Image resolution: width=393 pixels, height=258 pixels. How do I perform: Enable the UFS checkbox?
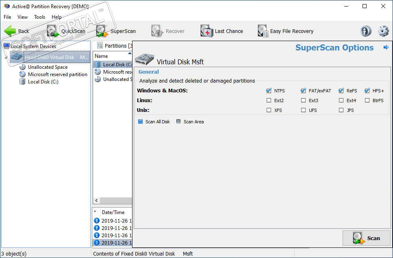point(303,110)
